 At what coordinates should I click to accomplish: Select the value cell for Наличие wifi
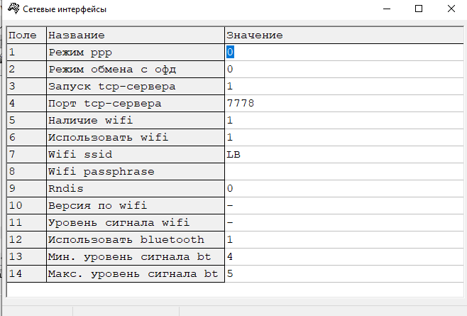pyautogui.click(x=344, y=120)
